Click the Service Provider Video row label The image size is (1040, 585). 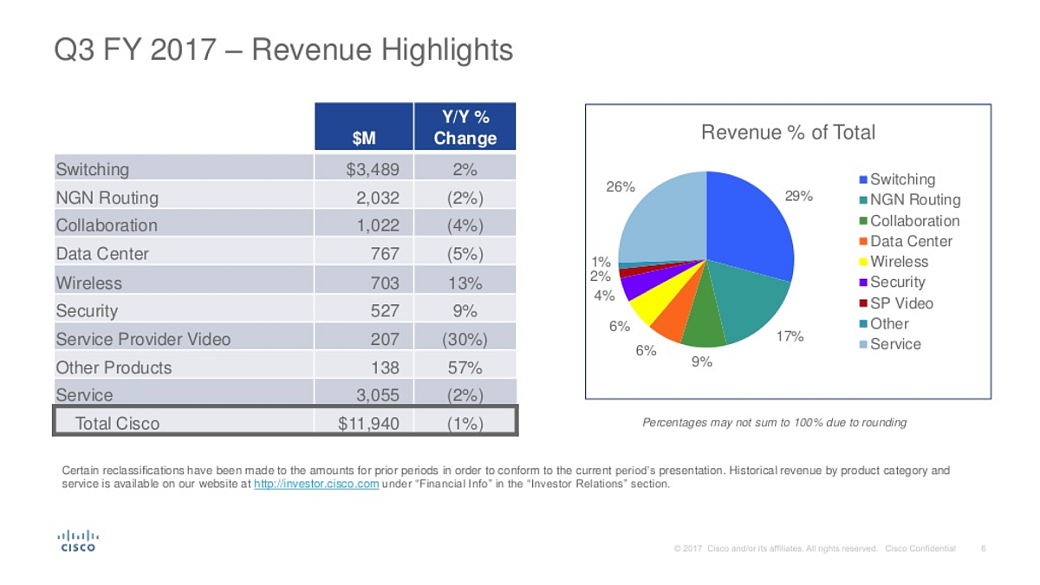143,339
